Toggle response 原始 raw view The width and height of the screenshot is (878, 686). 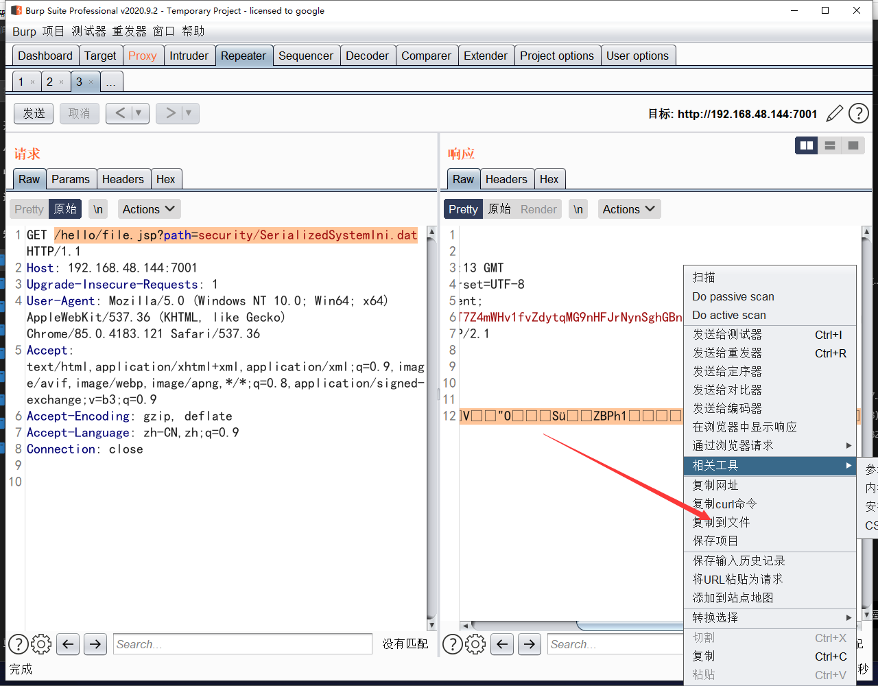pos(499,209)
